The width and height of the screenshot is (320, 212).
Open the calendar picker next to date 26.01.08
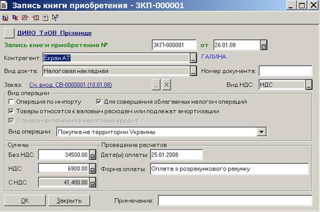264,45
